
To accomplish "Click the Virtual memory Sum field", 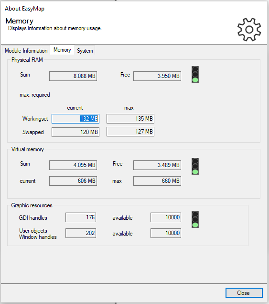I will click(73, 165).
